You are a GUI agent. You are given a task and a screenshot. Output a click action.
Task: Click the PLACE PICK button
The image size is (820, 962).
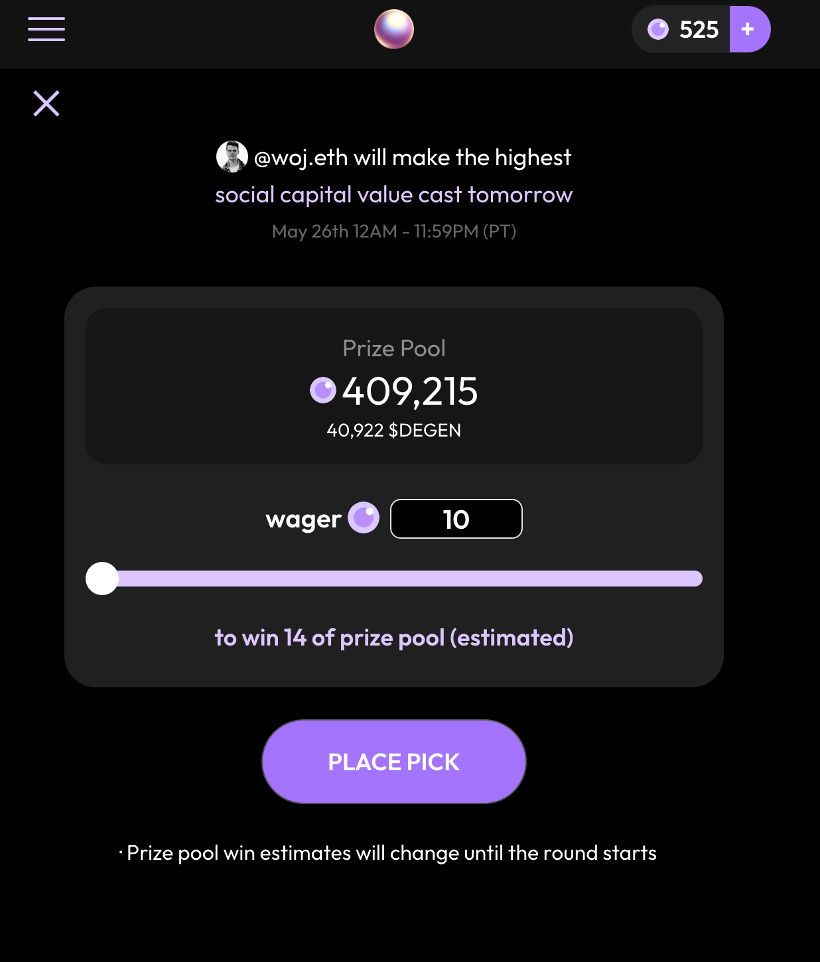[394, 762]
